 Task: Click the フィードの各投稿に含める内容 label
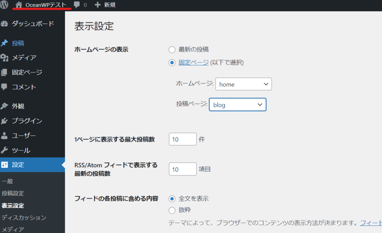point(116,199)
